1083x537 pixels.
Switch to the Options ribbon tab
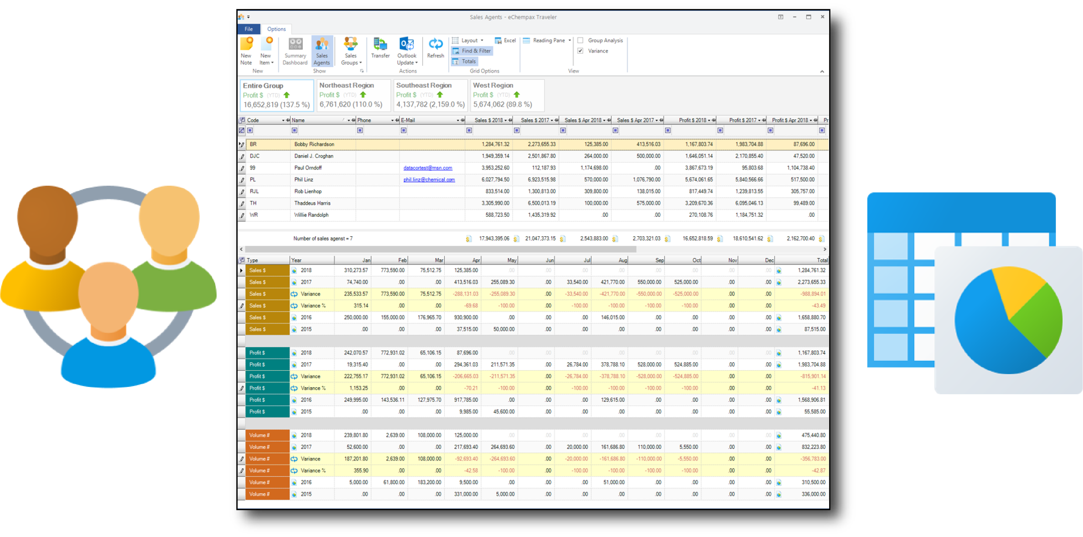pyautogui.click(x=276, y=29)
